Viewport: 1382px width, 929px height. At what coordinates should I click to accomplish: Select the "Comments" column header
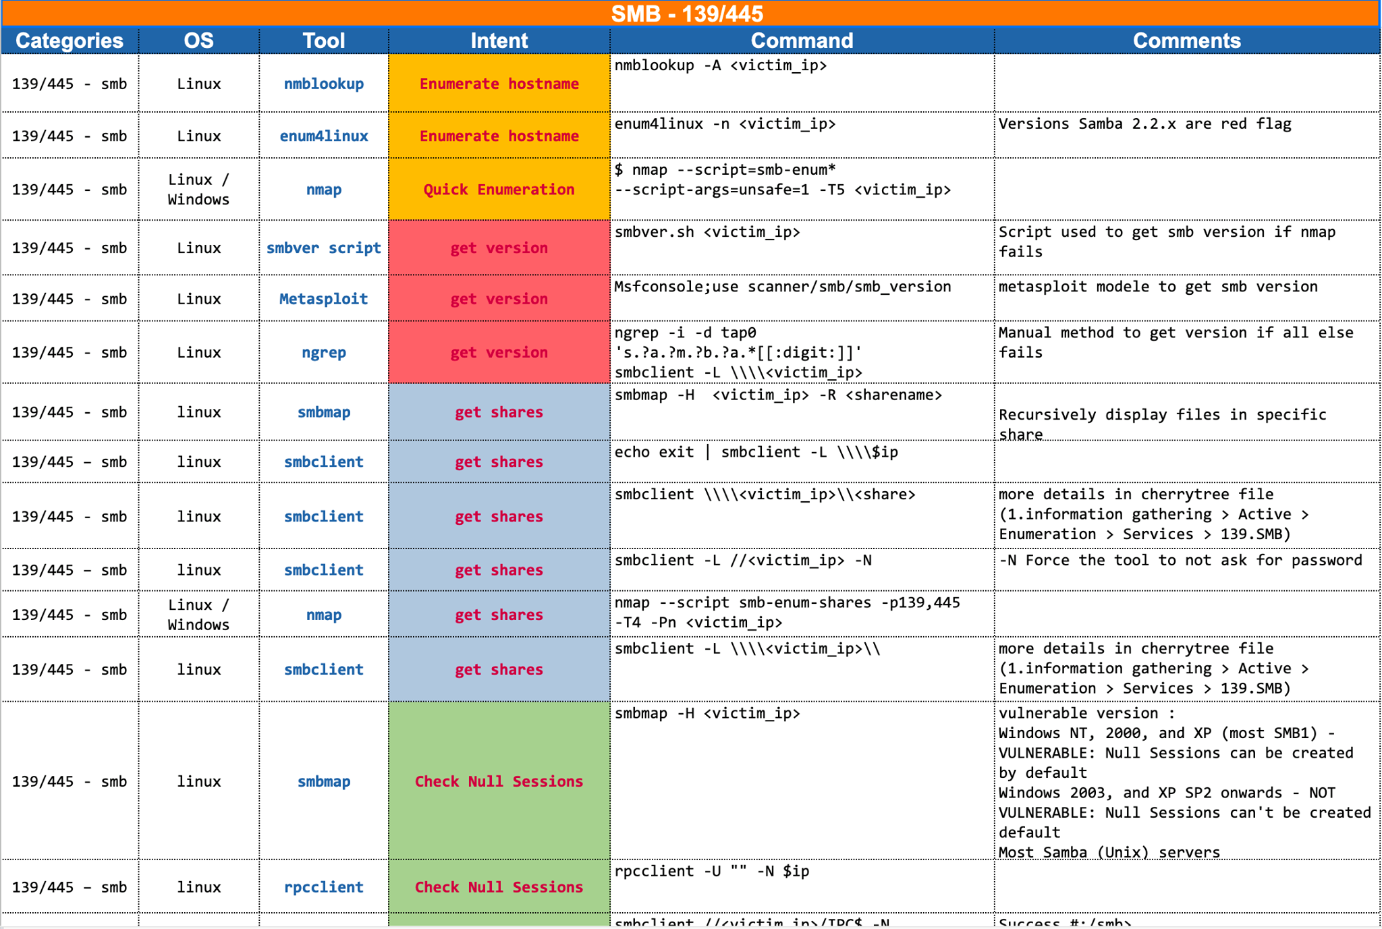[x=1187, y=40]
